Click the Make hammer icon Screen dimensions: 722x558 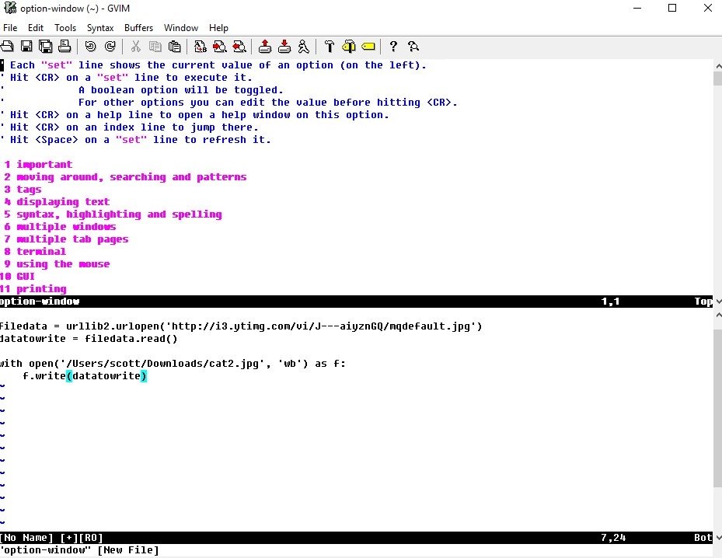point(330,46)
